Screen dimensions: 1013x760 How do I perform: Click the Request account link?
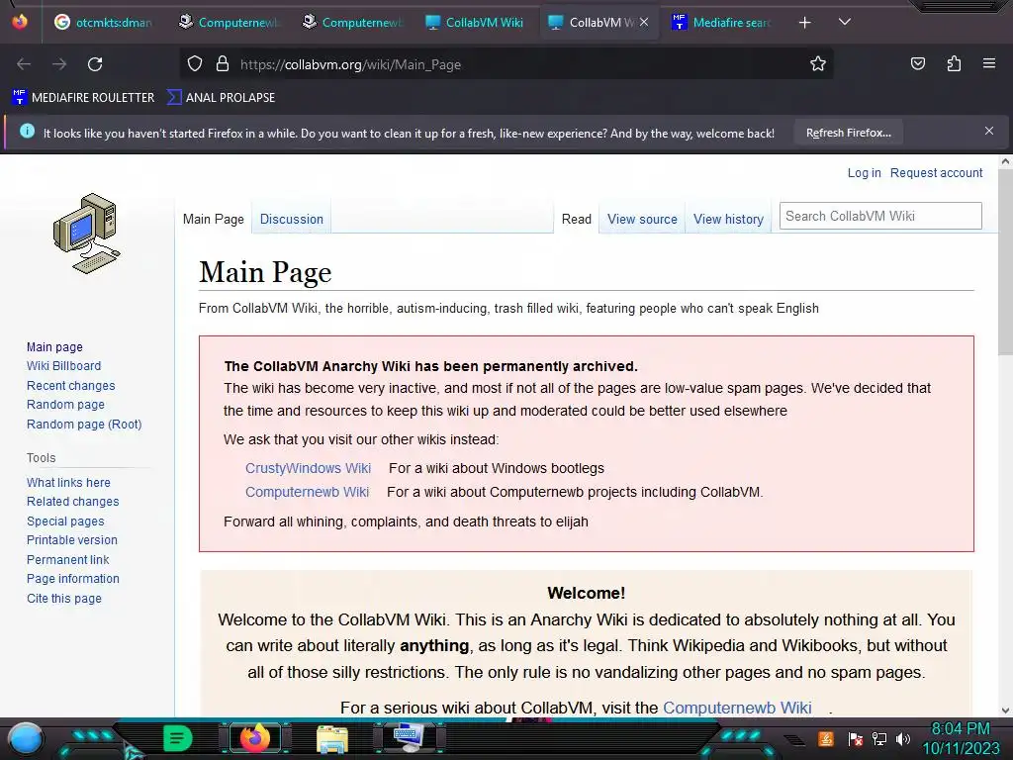point(936,172)
